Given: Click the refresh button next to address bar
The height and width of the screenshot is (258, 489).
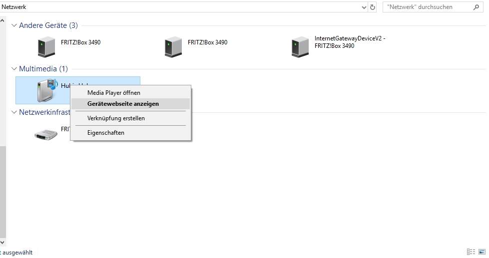Looking at the screenshot, I should point(372,7).
